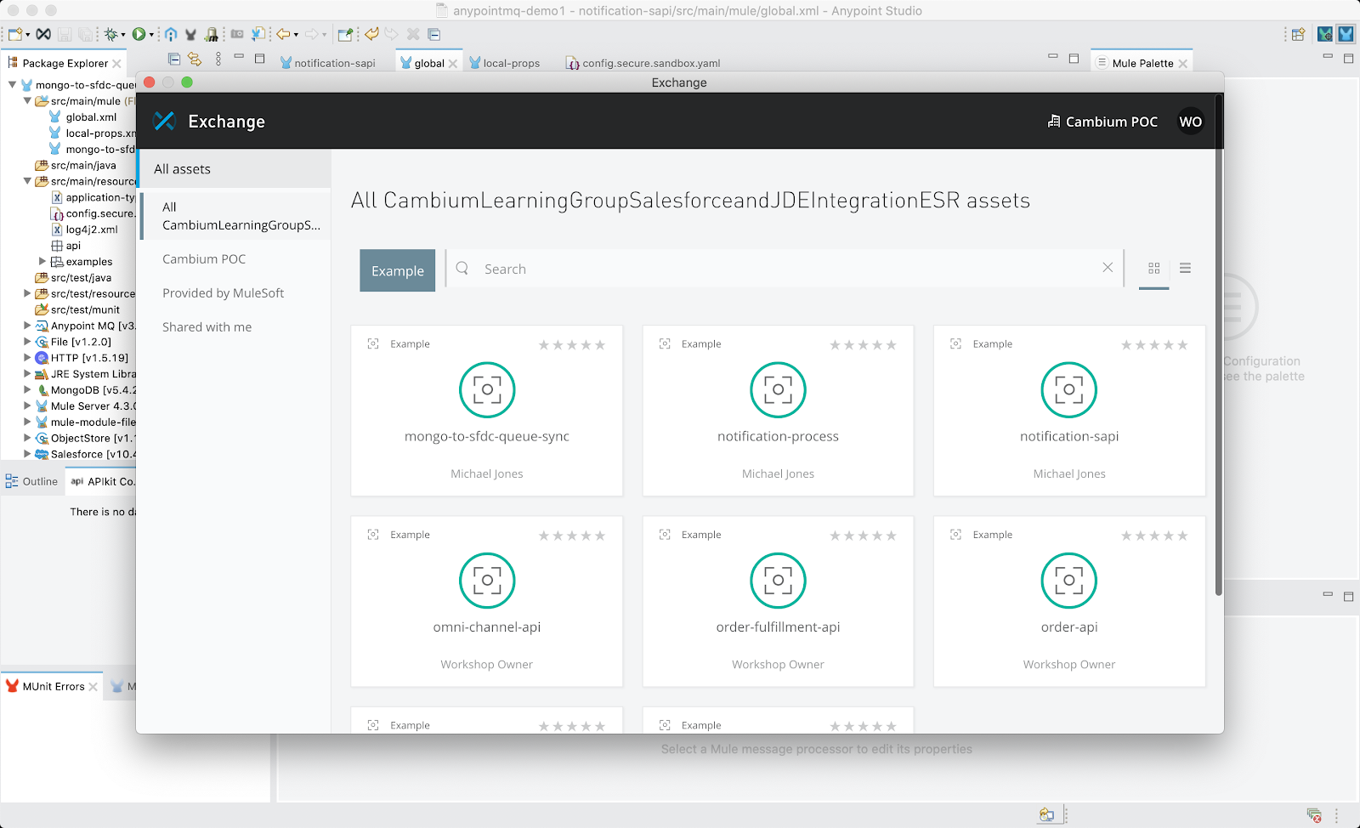Image resolution: width=1360 pixels, height=828 pixels.
Task: Select the MUnit Errors tab
Action: pos(53,686)
